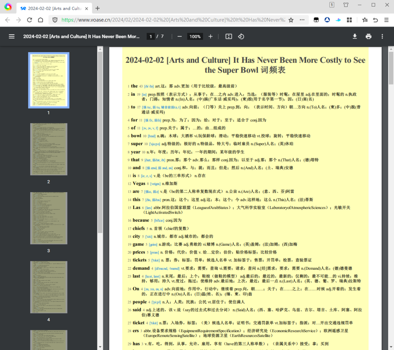Open the light-blue cloud extension
The image size is (394, 350).
click(338, 20)
